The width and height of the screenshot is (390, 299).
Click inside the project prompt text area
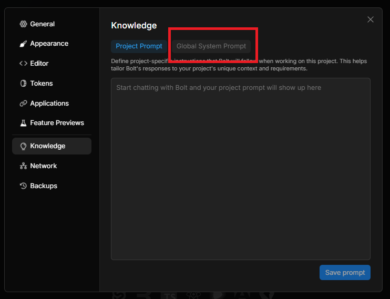coord(241,169)
